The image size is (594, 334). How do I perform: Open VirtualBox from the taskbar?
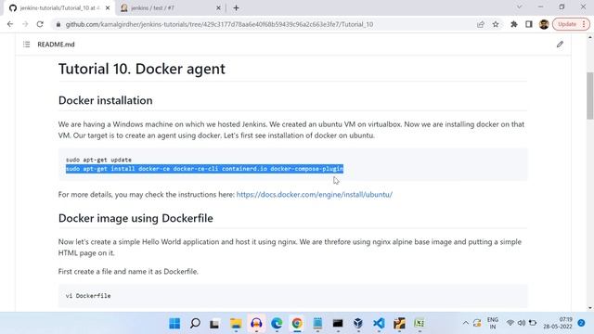click(x=358, y=324)
